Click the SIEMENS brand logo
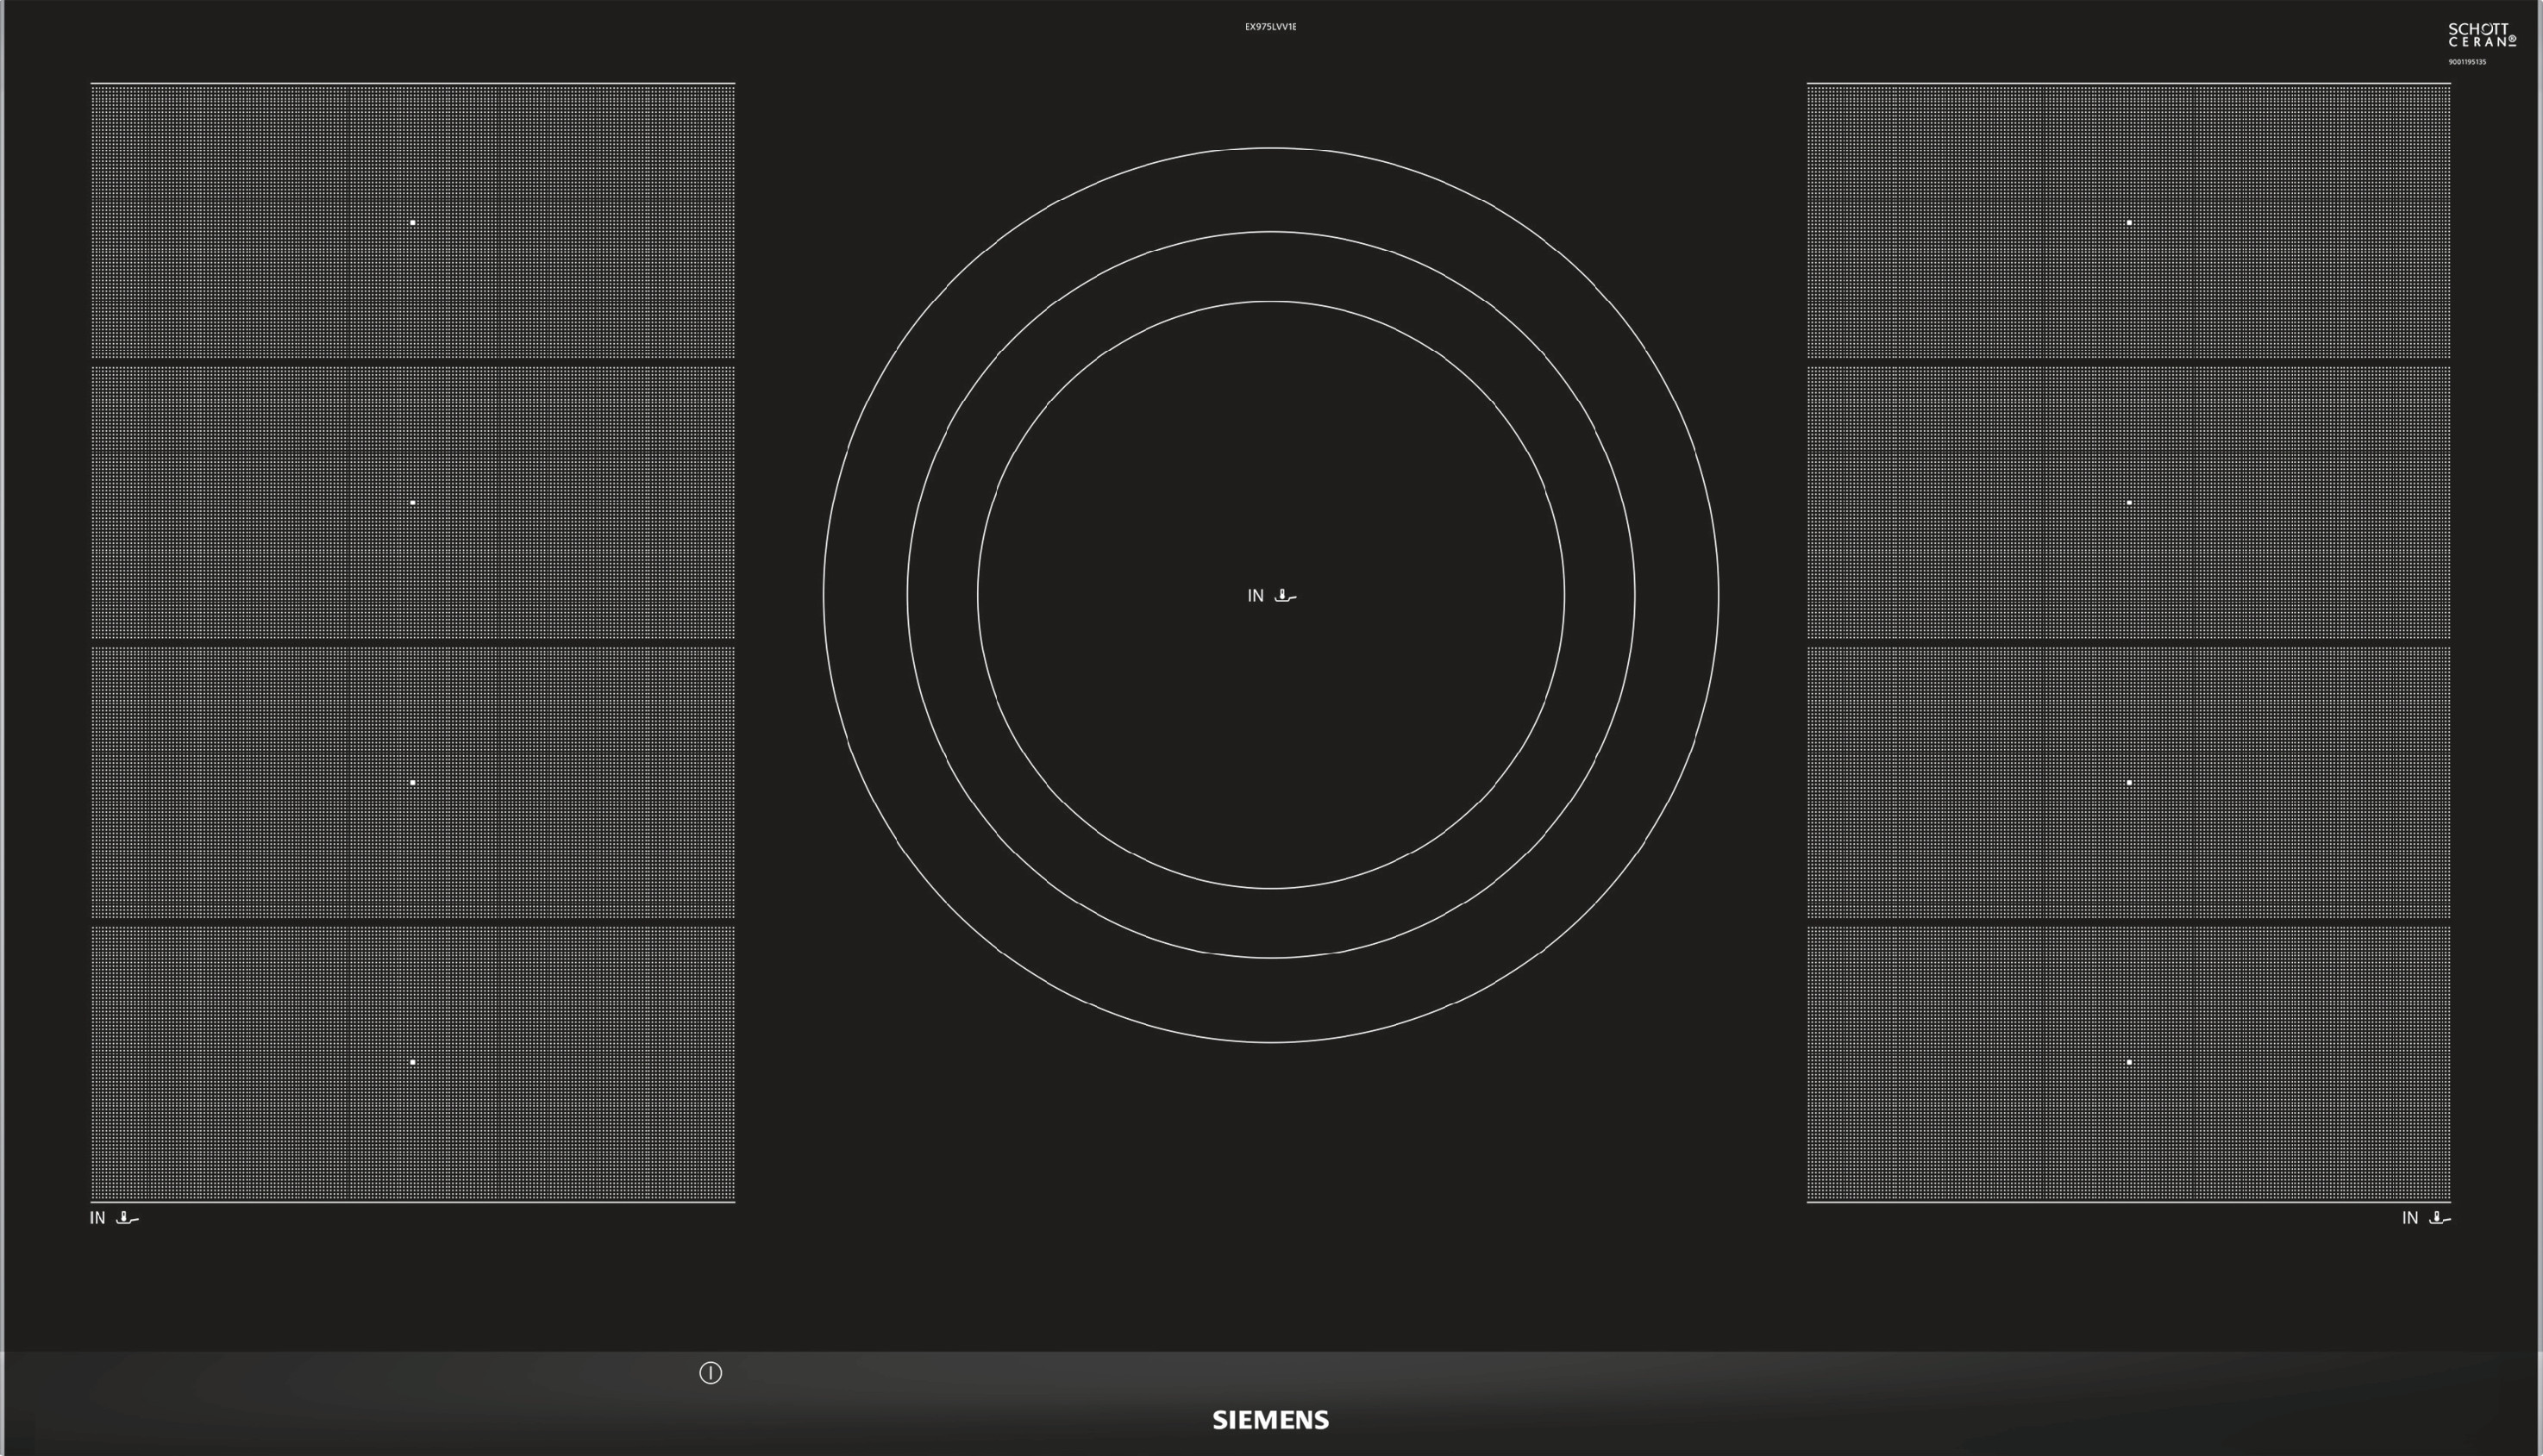Screen dimensions: 2543x1456 1270,1420
